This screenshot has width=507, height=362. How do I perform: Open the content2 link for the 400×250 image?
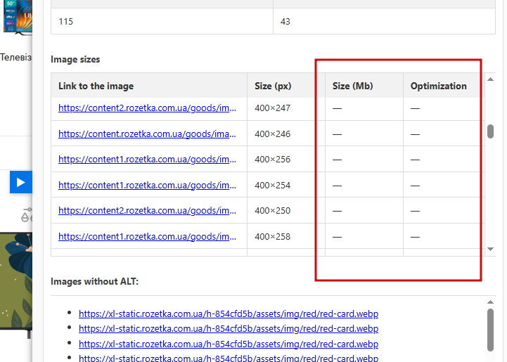pos(147,211)
